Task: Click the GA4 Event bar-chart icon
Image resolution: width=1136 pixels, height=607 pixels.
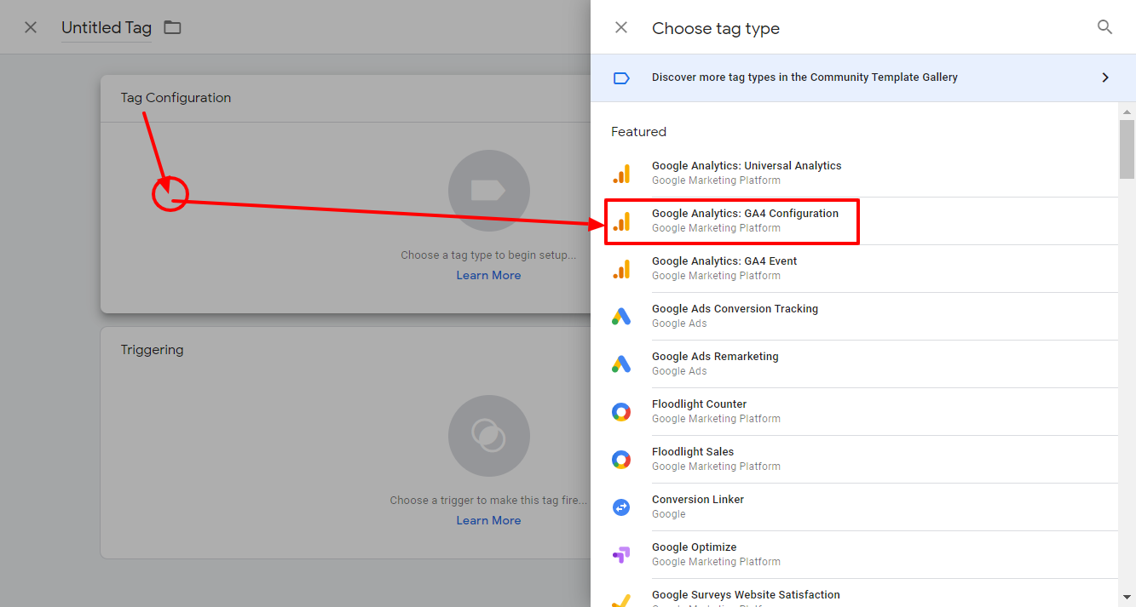Action: click(x=621, y=269)
